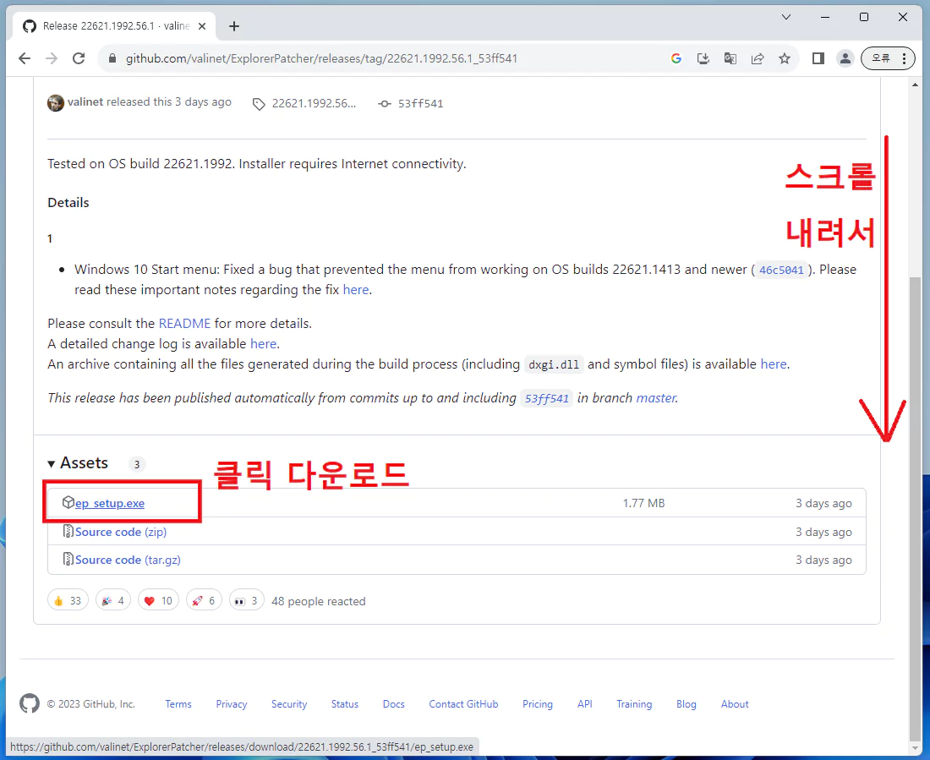
Task: Click the browser forward arrow
Action: [x=52, y=58]
